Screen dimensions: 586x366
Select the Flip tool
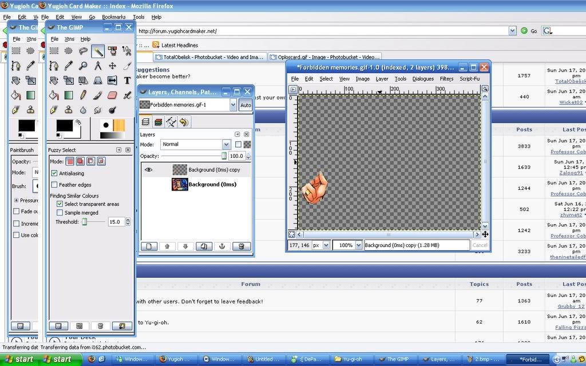[x=113, y=80]
